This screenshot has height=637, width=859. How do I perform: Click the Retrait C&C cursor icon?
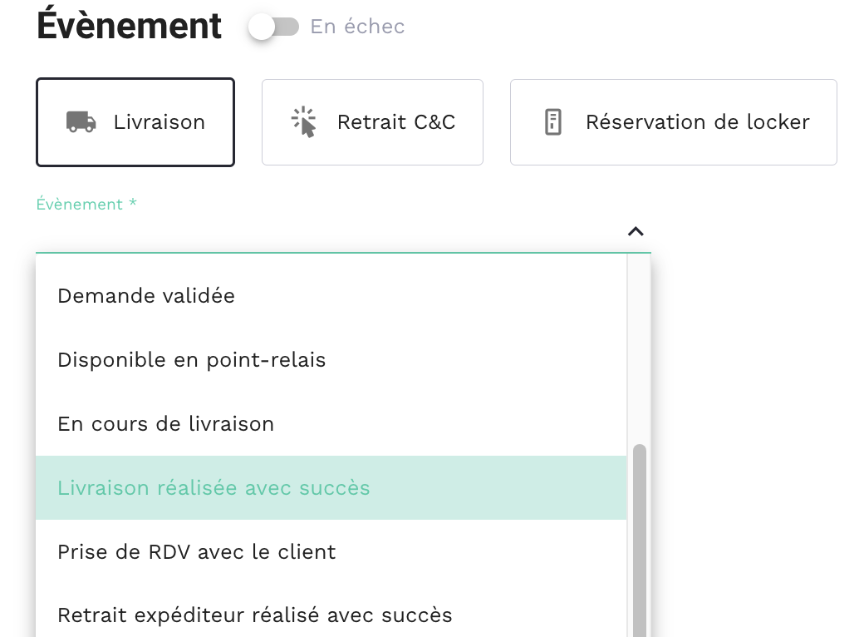[x=304, y=122]
